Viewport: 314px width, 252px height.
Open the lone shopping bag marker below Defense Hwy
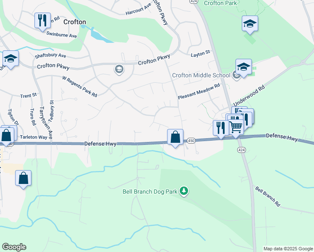23,178
